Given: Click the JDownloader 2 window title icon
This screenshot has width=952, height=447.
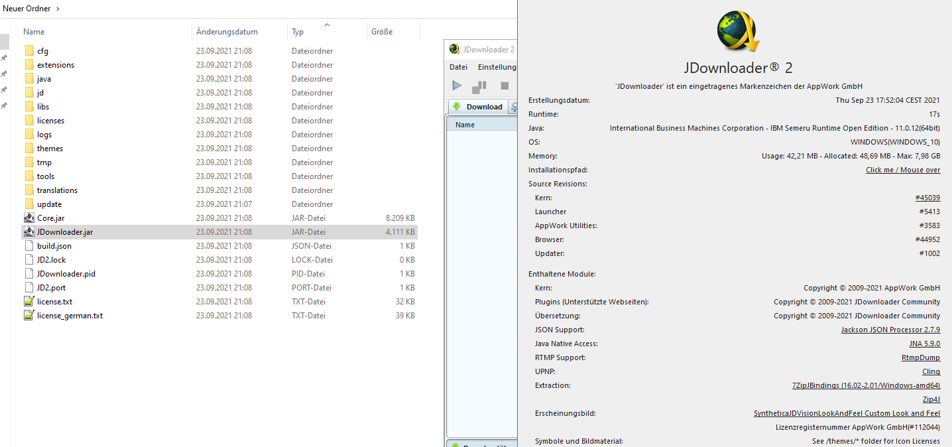Looking at the screenshot, I should [454, 49].
